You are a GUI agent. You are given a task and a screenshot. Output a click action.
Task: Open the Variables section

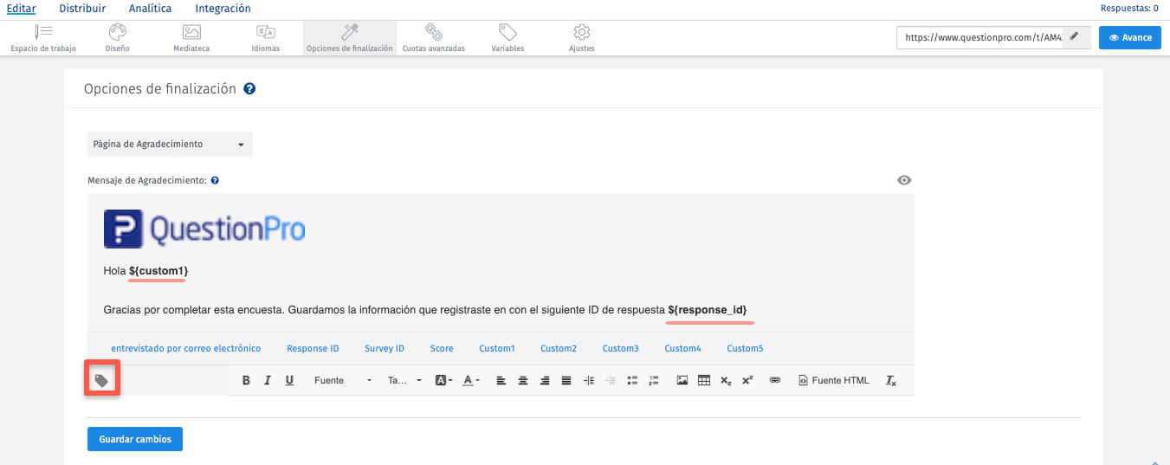tap(507, 38)
